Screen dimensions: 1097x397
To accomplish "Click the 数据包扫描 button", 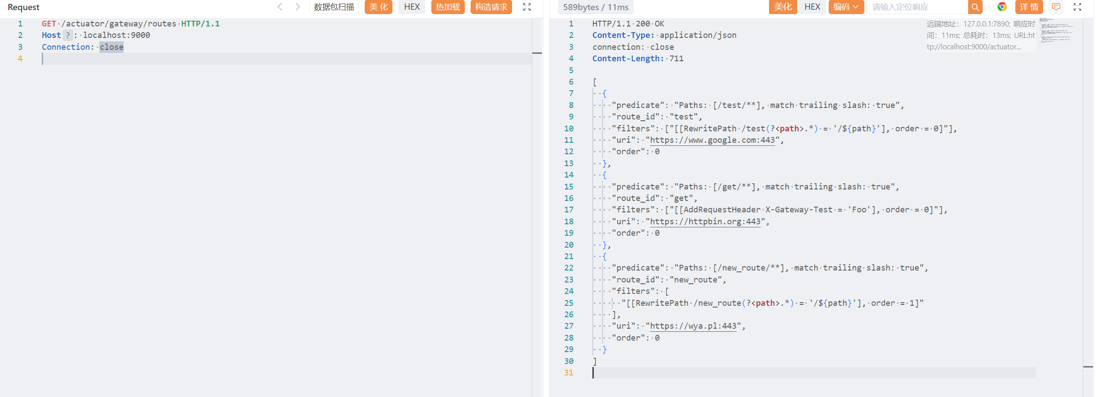I will tap(334, 7).
